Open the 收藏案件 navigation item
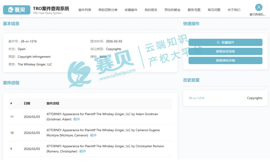 (131, 10)
